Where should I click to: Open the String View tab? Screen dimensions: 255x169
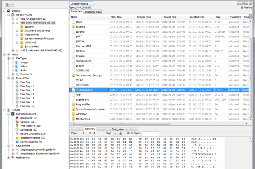pyautogui.click(x=118, y=129)
